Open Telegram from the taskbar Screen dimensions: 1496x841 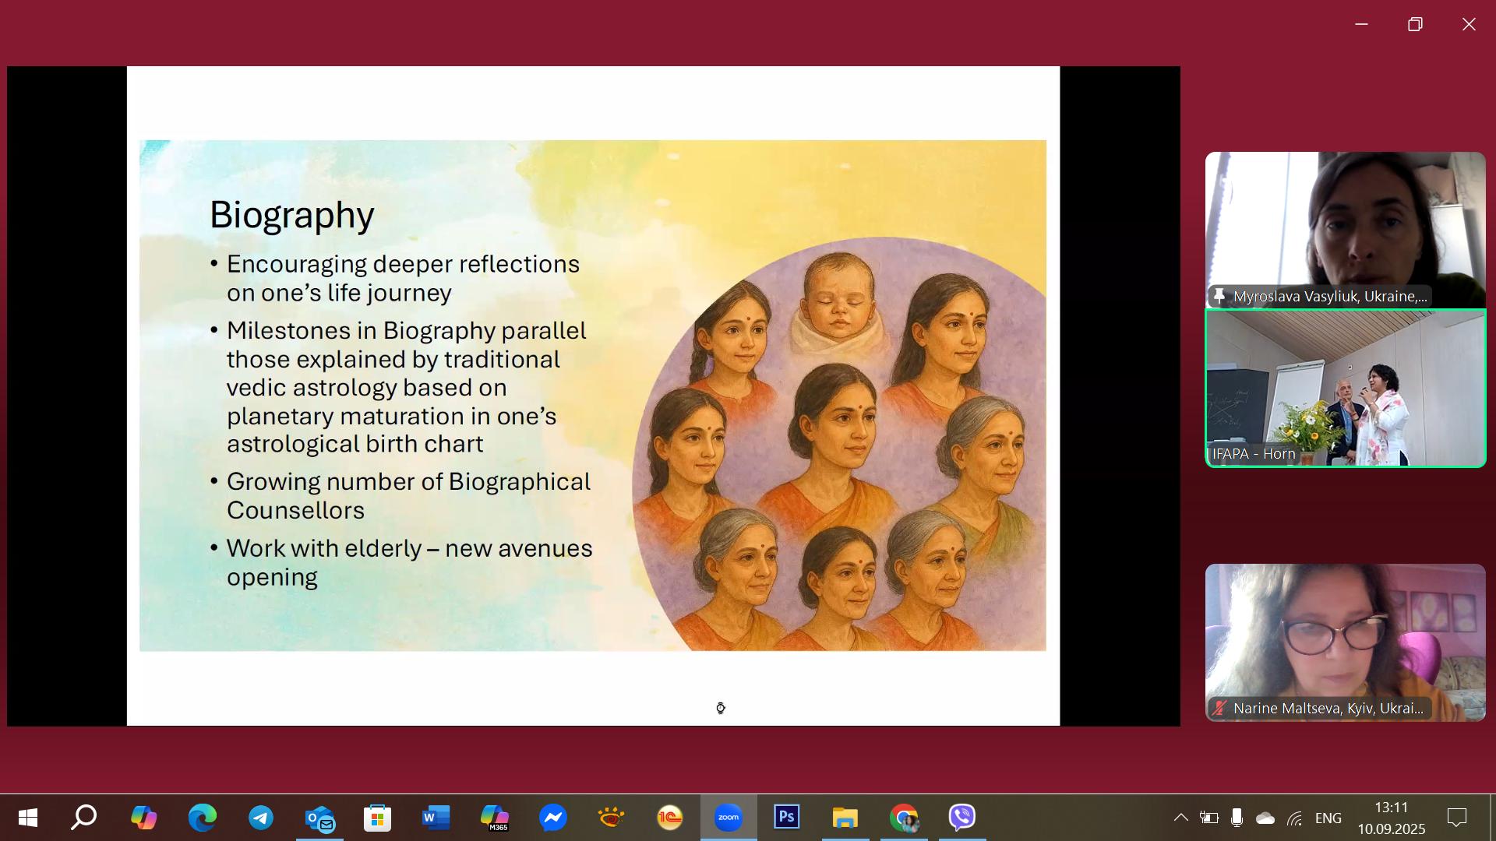click(261, 818)
